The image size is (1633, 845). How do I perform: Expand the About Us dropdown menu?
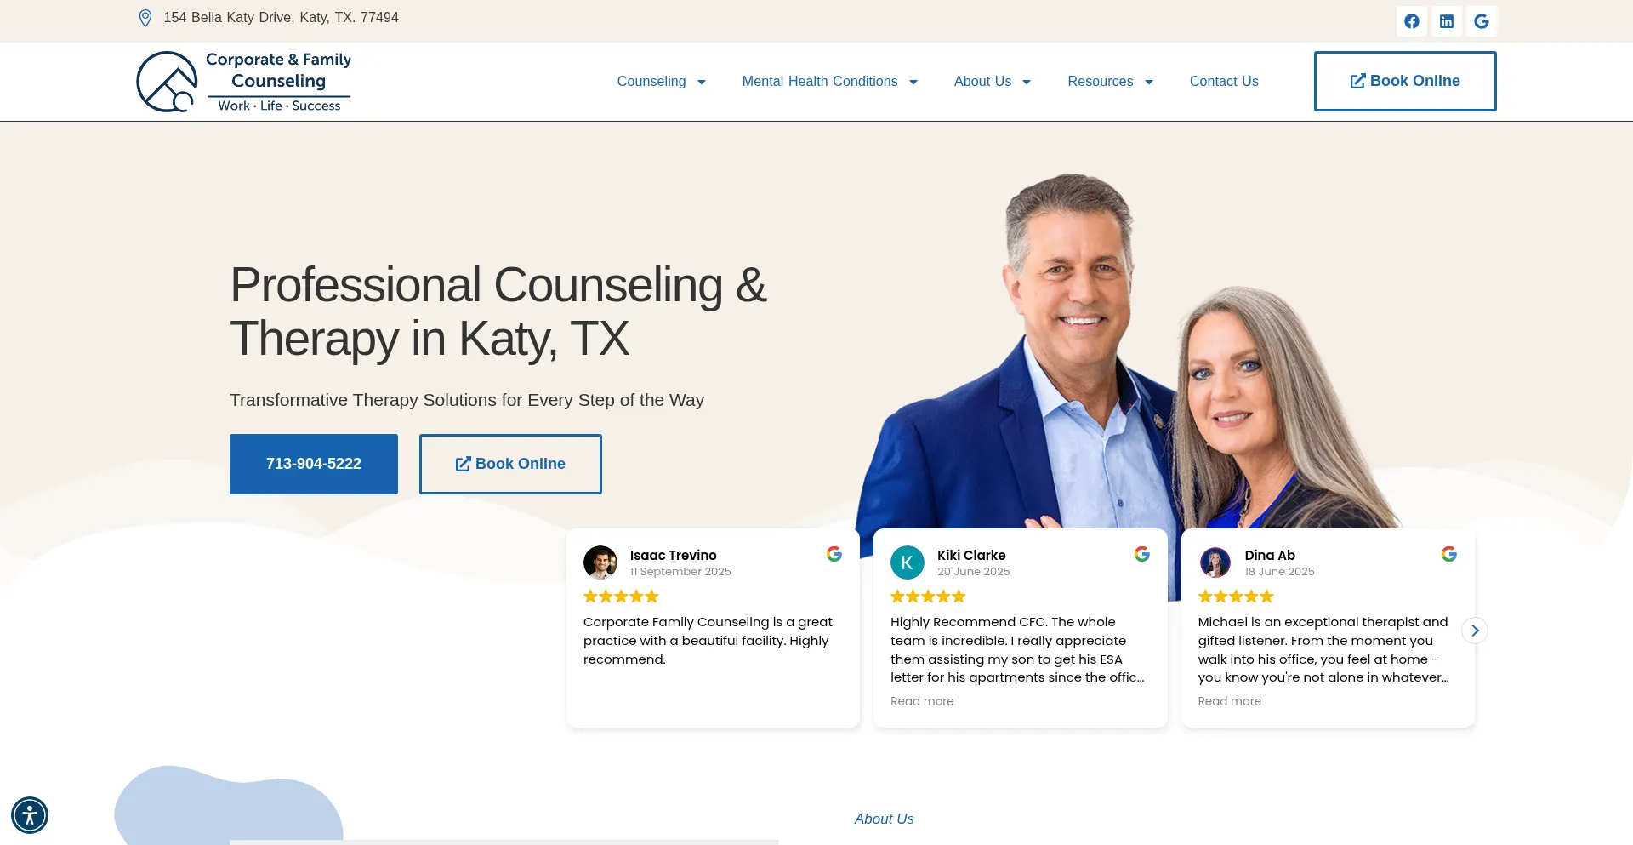[x=993, y=82]
